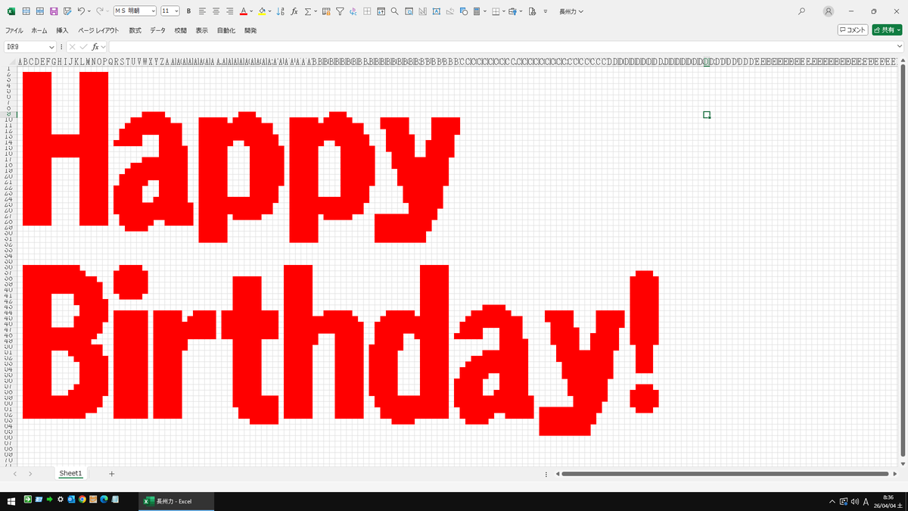Screen dimensions: 908x511
Task: Open the 数式 tab
Action: tap(135, 30)
